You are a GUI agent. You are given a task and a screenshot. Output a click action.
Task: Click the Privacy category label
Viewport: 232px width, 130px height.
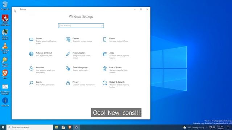click(75, 82)
